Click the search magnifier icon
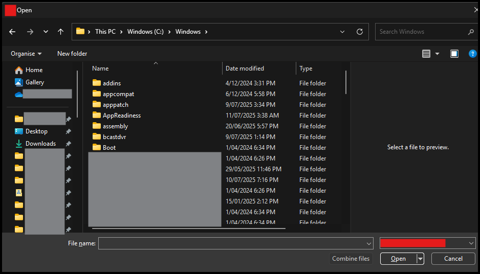The image size is (480, 274). tap(471, 32)
